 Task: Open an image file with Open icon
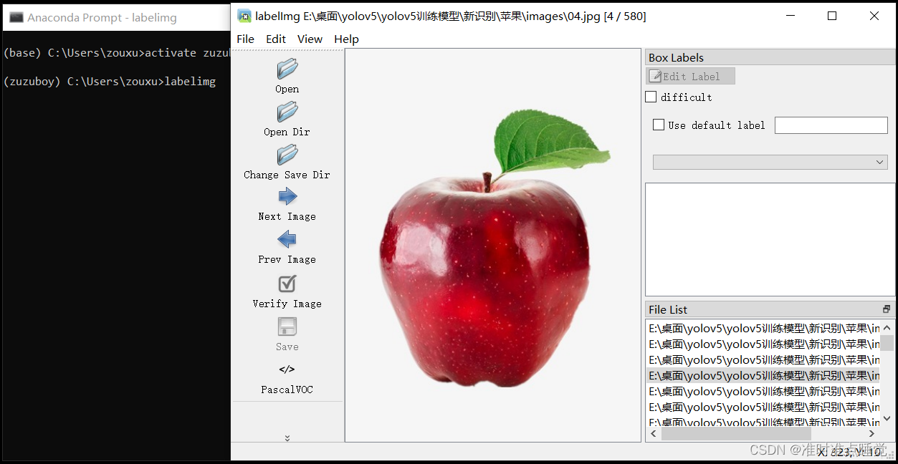coord(287,69)
